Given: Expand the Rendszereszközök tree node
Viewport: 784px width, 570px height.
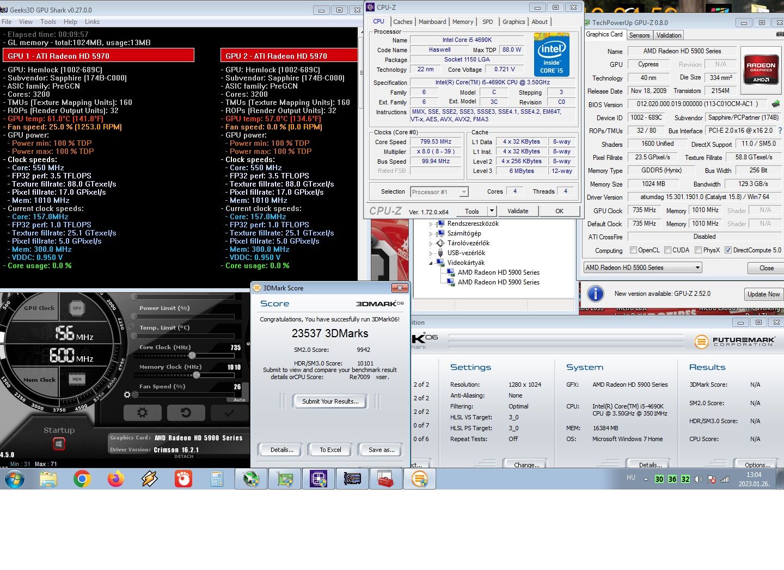Looking at the screenshot, I should pos(431,224).
